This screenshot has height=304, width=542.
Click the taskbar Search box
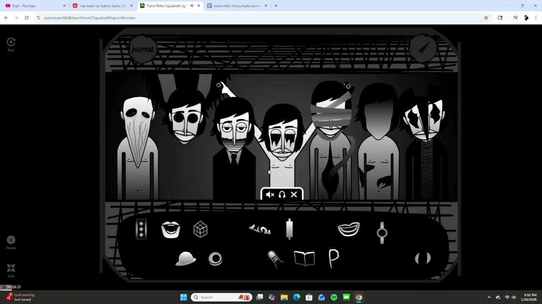[x=221, y=297]
